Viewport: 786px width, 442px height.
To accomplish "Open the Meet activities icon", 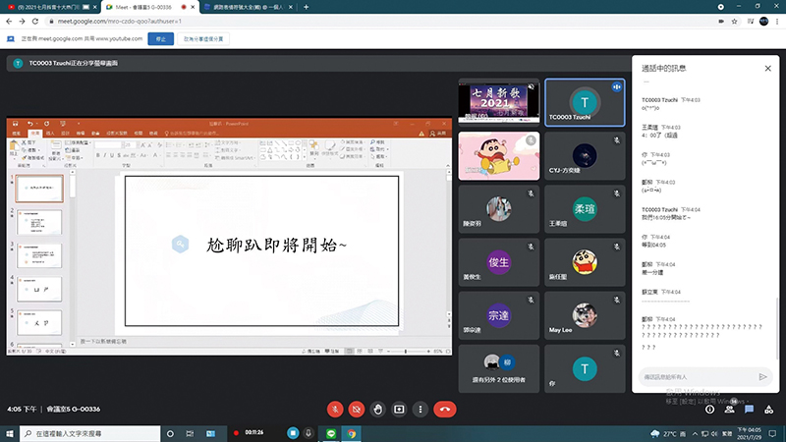I will coord(768,410).
